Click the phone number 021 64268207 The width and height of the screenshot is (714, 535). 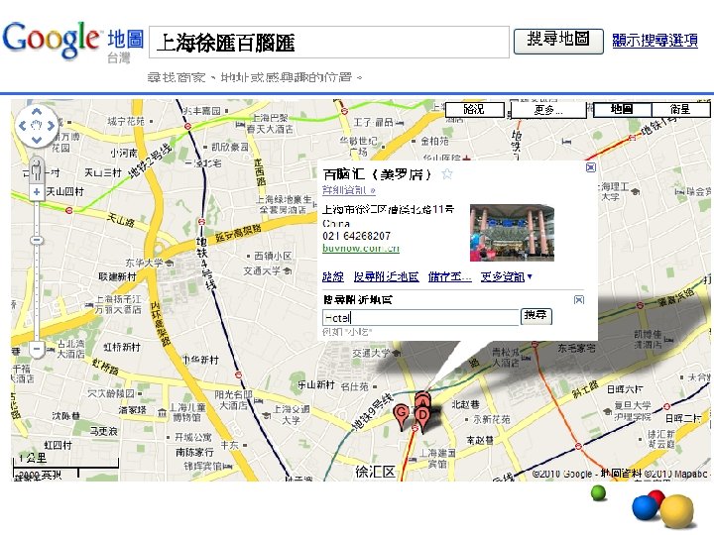(x=356, y=236)
